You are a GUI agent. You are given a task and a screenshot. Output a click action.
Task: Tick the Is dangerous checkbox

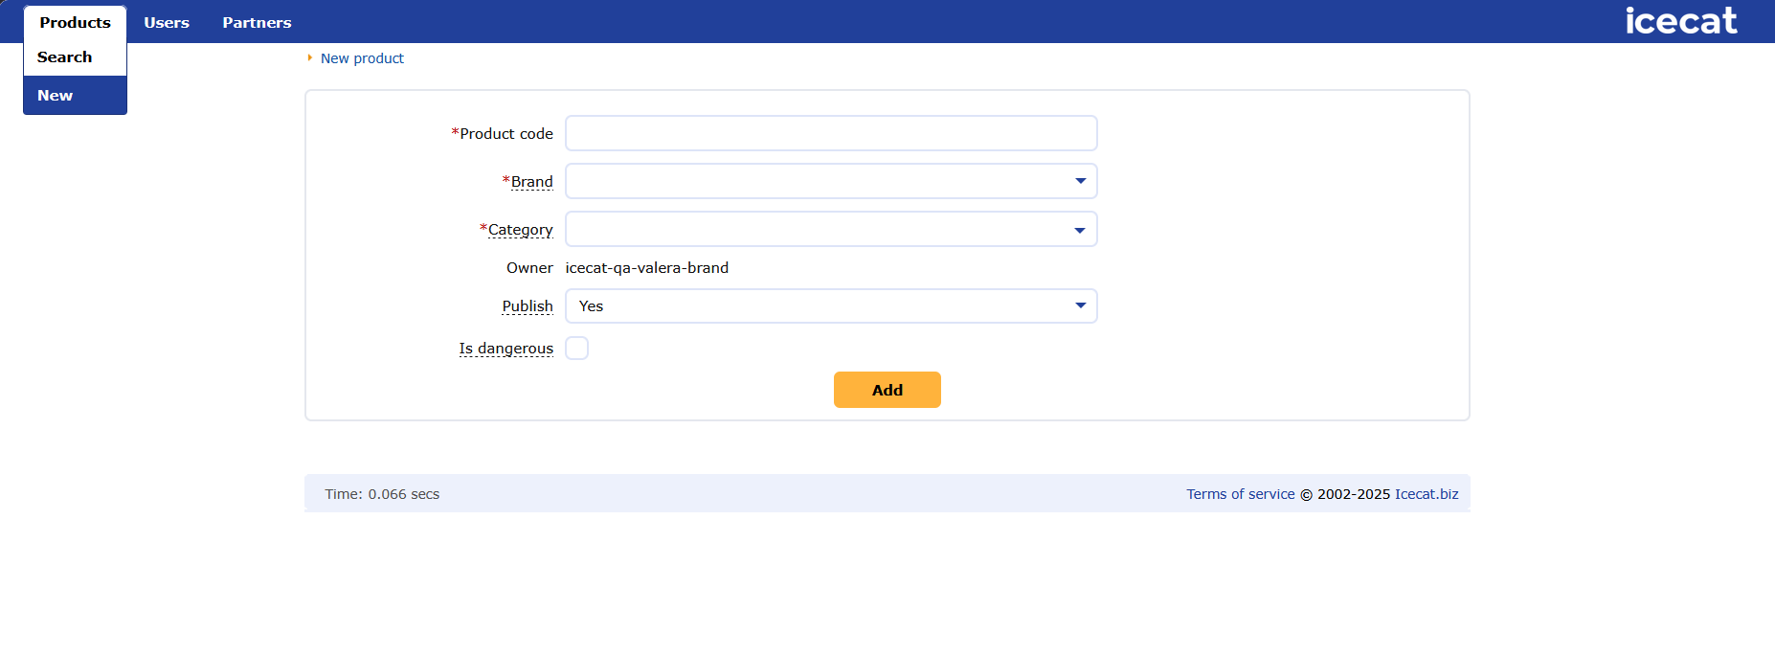coord(576,348)
